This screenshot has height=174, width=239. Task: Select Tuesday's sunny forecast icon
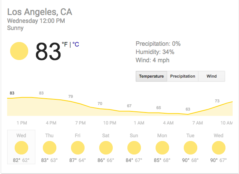click(x=191, y=148)
